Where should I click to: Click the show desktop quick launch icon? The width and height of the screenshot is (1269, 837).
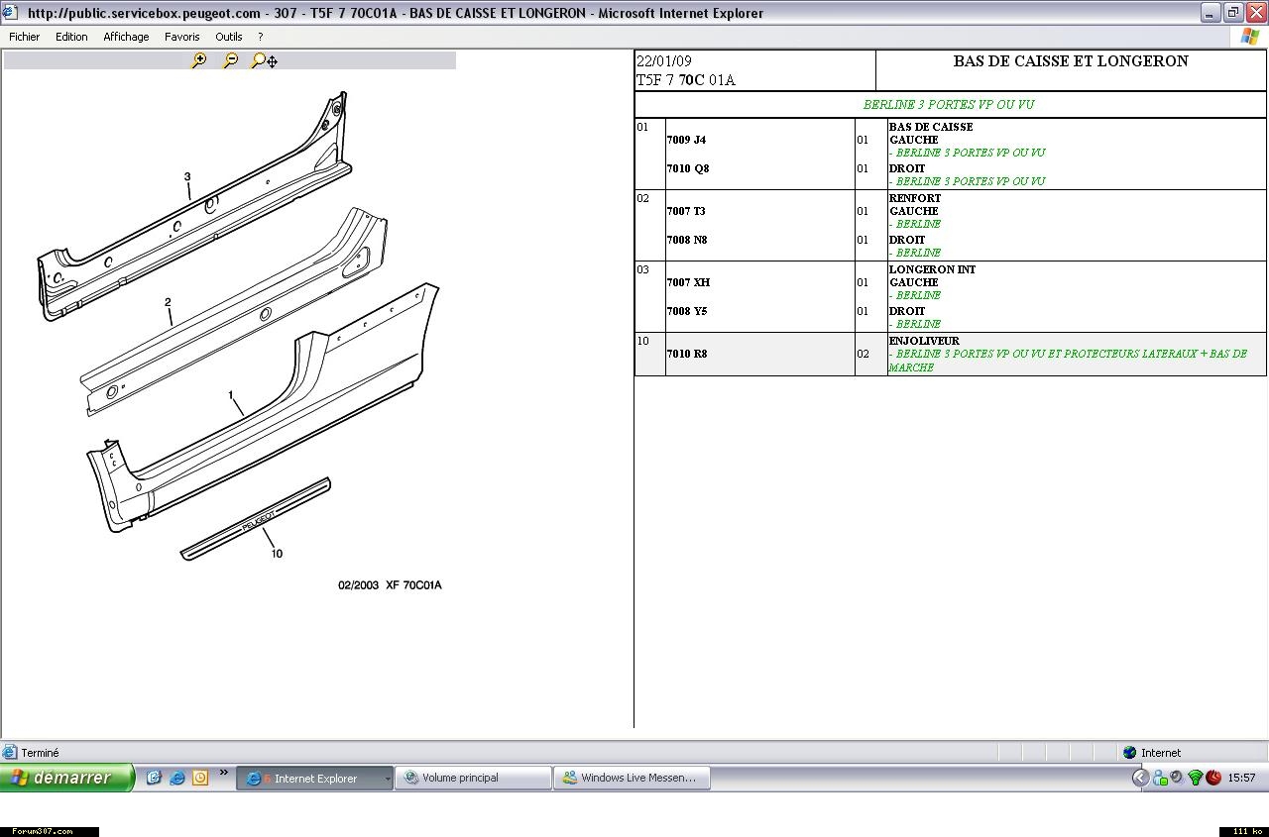(x=154, y=778)
